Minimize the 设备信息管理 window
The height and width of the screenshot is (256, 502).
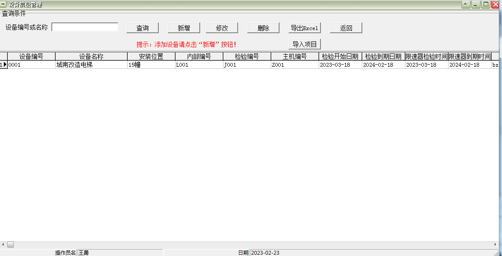[x=475, y=4]
